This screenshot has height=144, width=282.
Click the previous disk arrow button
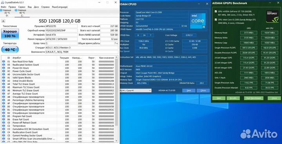(x=3, y=21)
